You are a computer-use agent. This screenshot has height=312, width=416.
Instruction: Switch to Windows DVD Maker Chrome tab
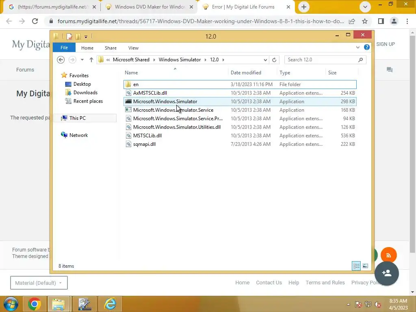tap(149, 7)
